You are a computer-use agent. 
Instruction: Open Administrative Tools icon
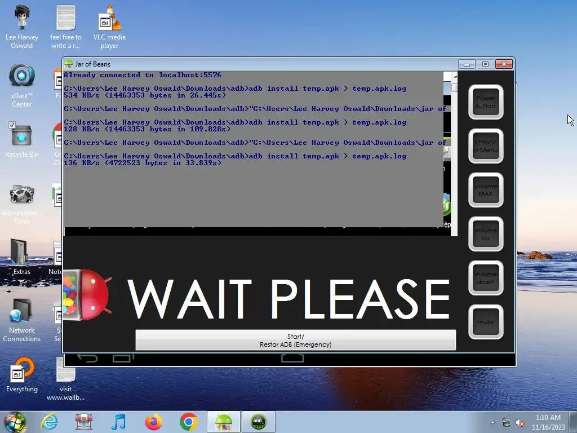tap(22, 204)
